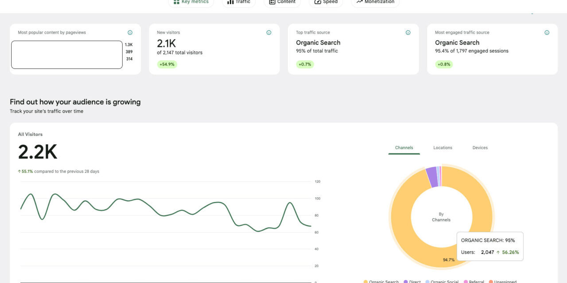Click info icon on New visitors card
Screen dimensions: 567x283
click(269, 33)
